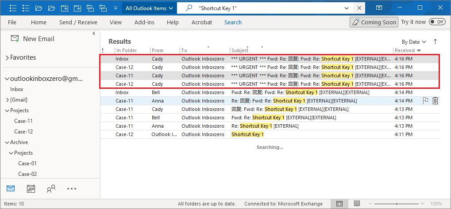The width and height of the screenshot is (451, 209).
Task: Reverse sort order with the up arrow
Action: click(x=435, y=42)
